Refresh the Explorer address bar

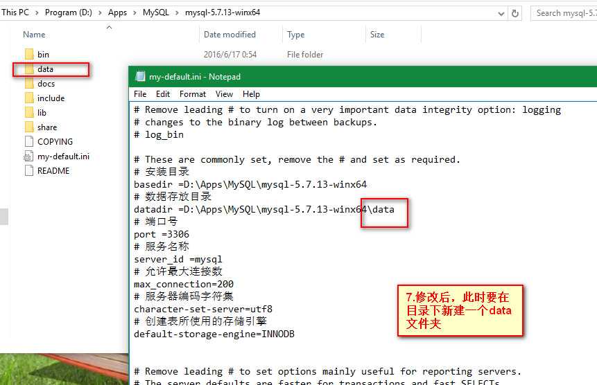click(x=514, y=13)
